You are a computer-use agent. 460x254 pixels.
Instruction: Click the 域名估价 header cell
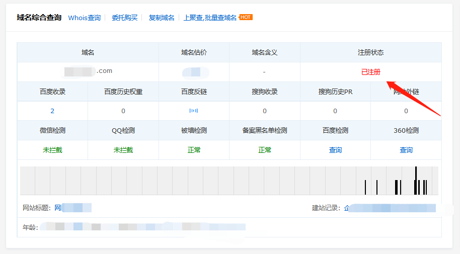click(194, 52)
